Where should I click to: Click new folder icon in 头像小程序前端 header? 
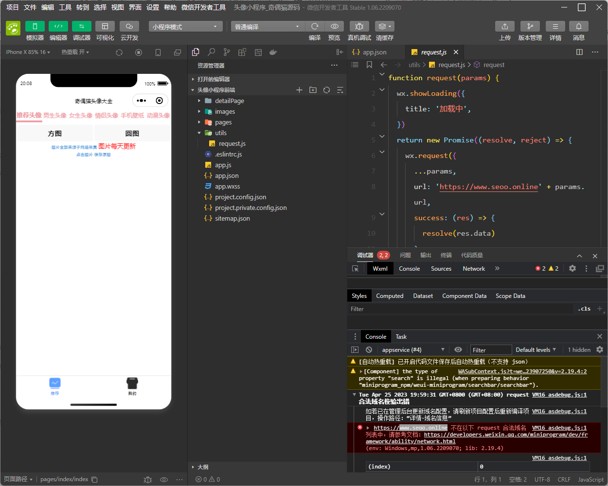pyautogui.click(x=313, y=90)
